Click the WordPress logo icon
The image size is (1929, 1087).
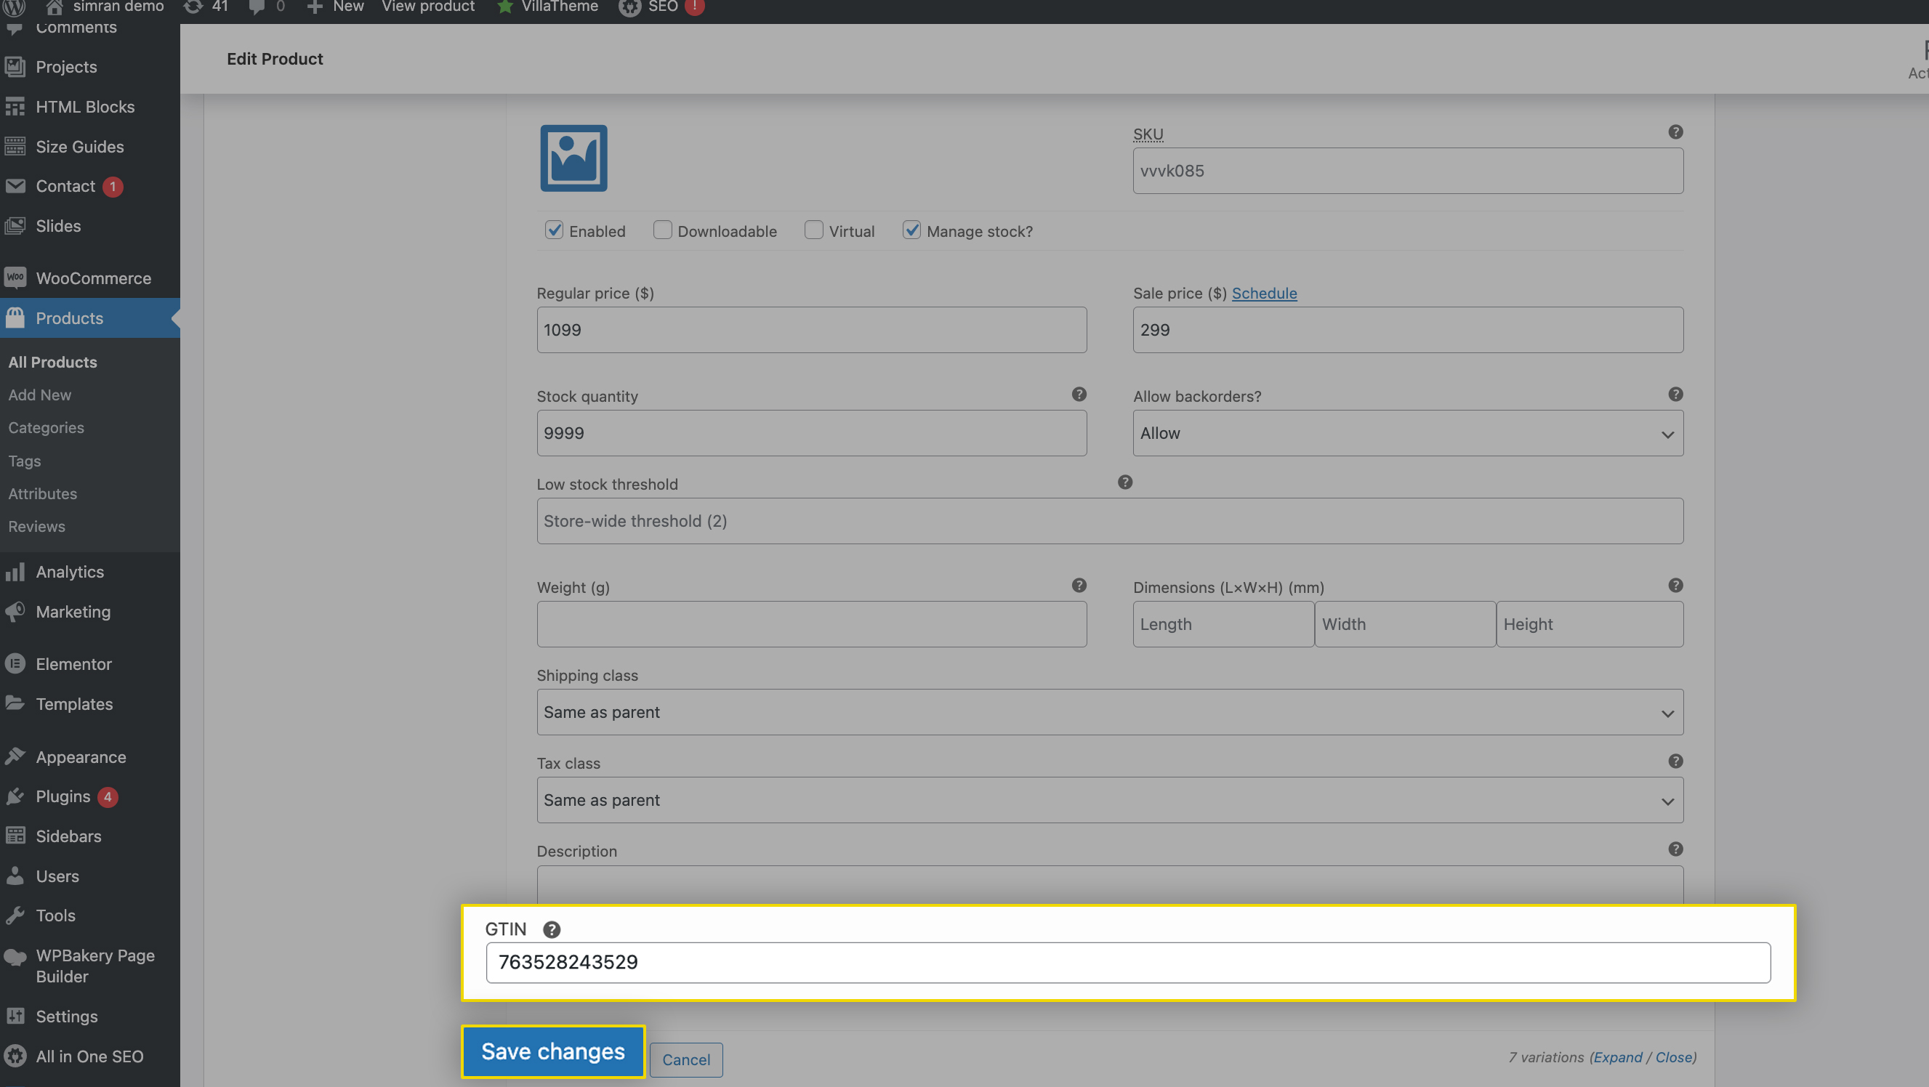click(x=15, y=7)
